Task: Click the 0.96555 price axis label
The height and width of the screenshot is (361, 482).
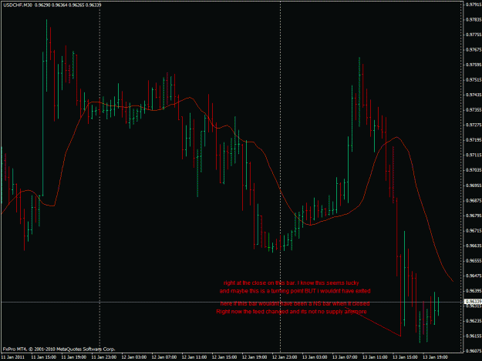Action: 474,260
